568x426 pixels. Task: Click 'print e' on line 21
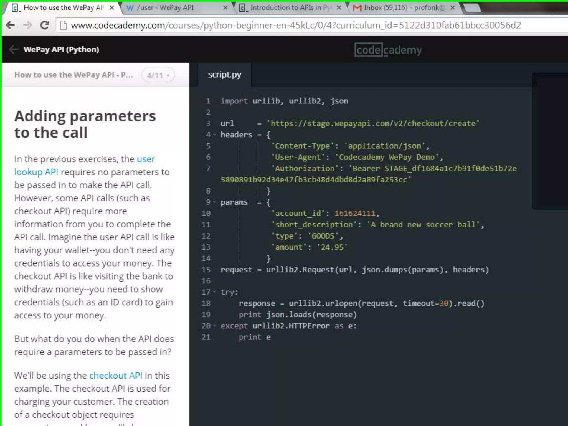[x=255, y=337]
